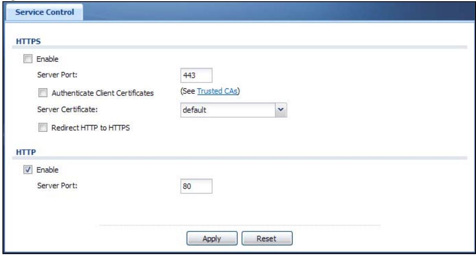Check Redirect HTTP to HTTPS
Image resolution: width=476 pixels, height=255 pixels.
click(43, 128)
